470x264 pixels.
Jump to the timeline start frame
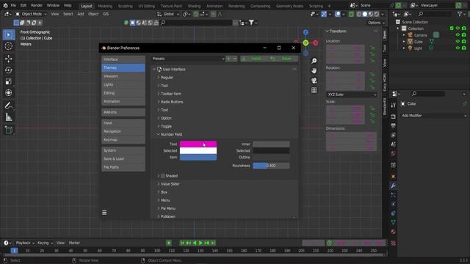pyautogui.click(x=182, y=243)
